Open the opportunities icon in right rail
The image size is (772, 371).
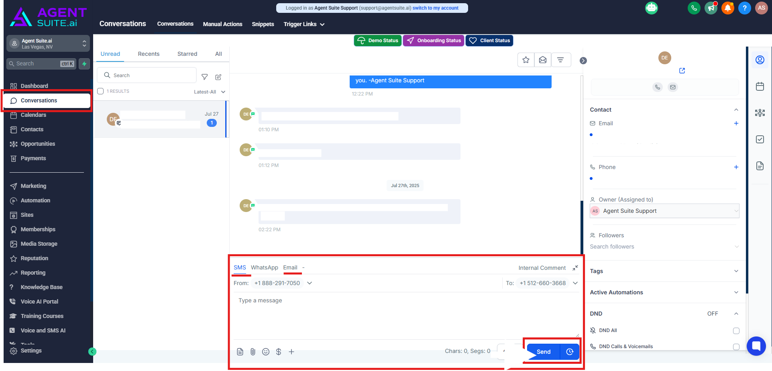760,113
